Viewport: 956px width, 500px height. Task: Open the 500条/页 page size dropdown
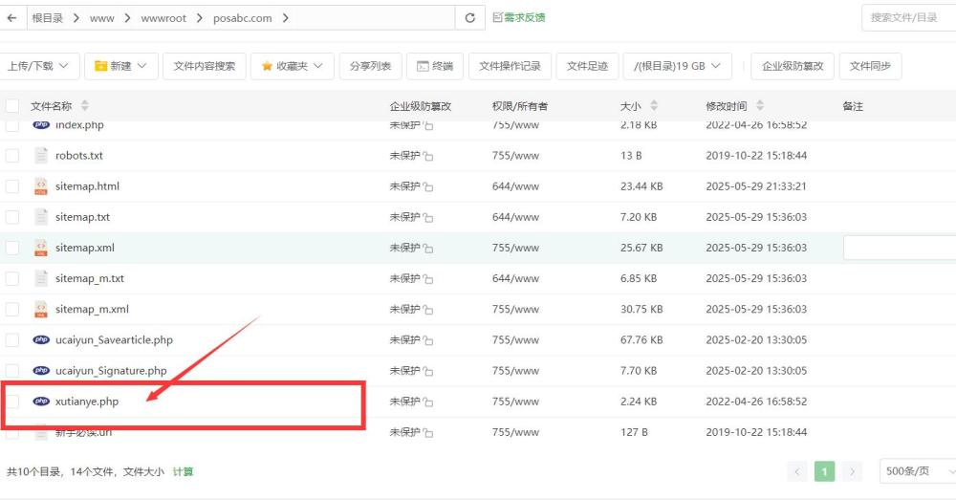click(917, 470)
